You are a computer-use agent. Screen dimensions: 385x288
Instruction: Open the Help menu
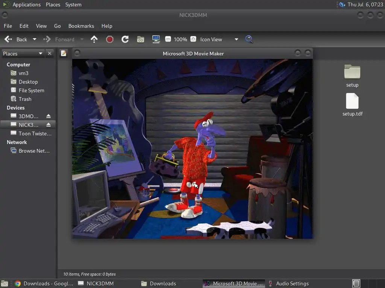[107, 26]
